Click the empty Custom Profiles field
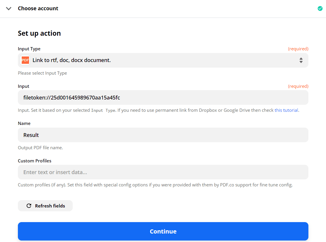 tap(163, 172)
